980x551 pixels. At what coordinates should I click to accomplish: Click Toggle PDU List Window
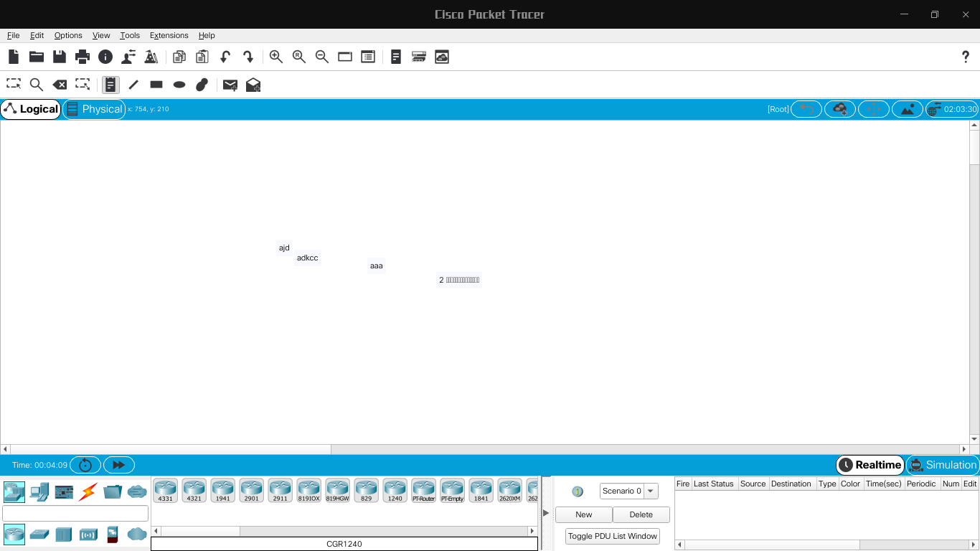[611, 536]
